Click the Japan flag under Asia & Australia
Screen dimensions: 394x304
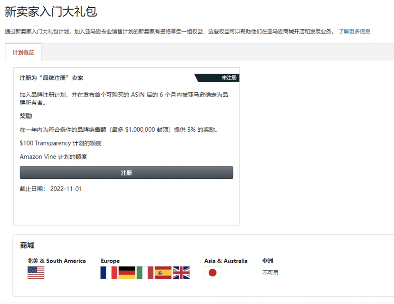[212, 273]
